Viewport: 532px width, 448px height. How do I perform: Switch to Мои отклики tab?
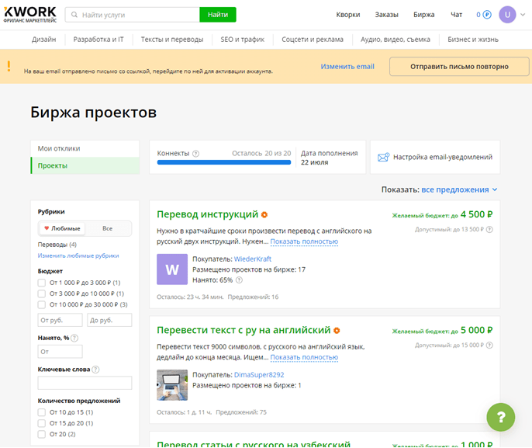[x=85, y=148]
